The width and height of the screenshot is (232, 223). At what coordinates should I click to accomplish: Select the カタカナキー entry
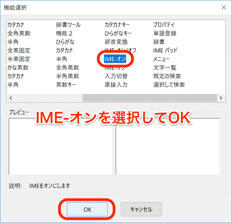pos(117,25)
